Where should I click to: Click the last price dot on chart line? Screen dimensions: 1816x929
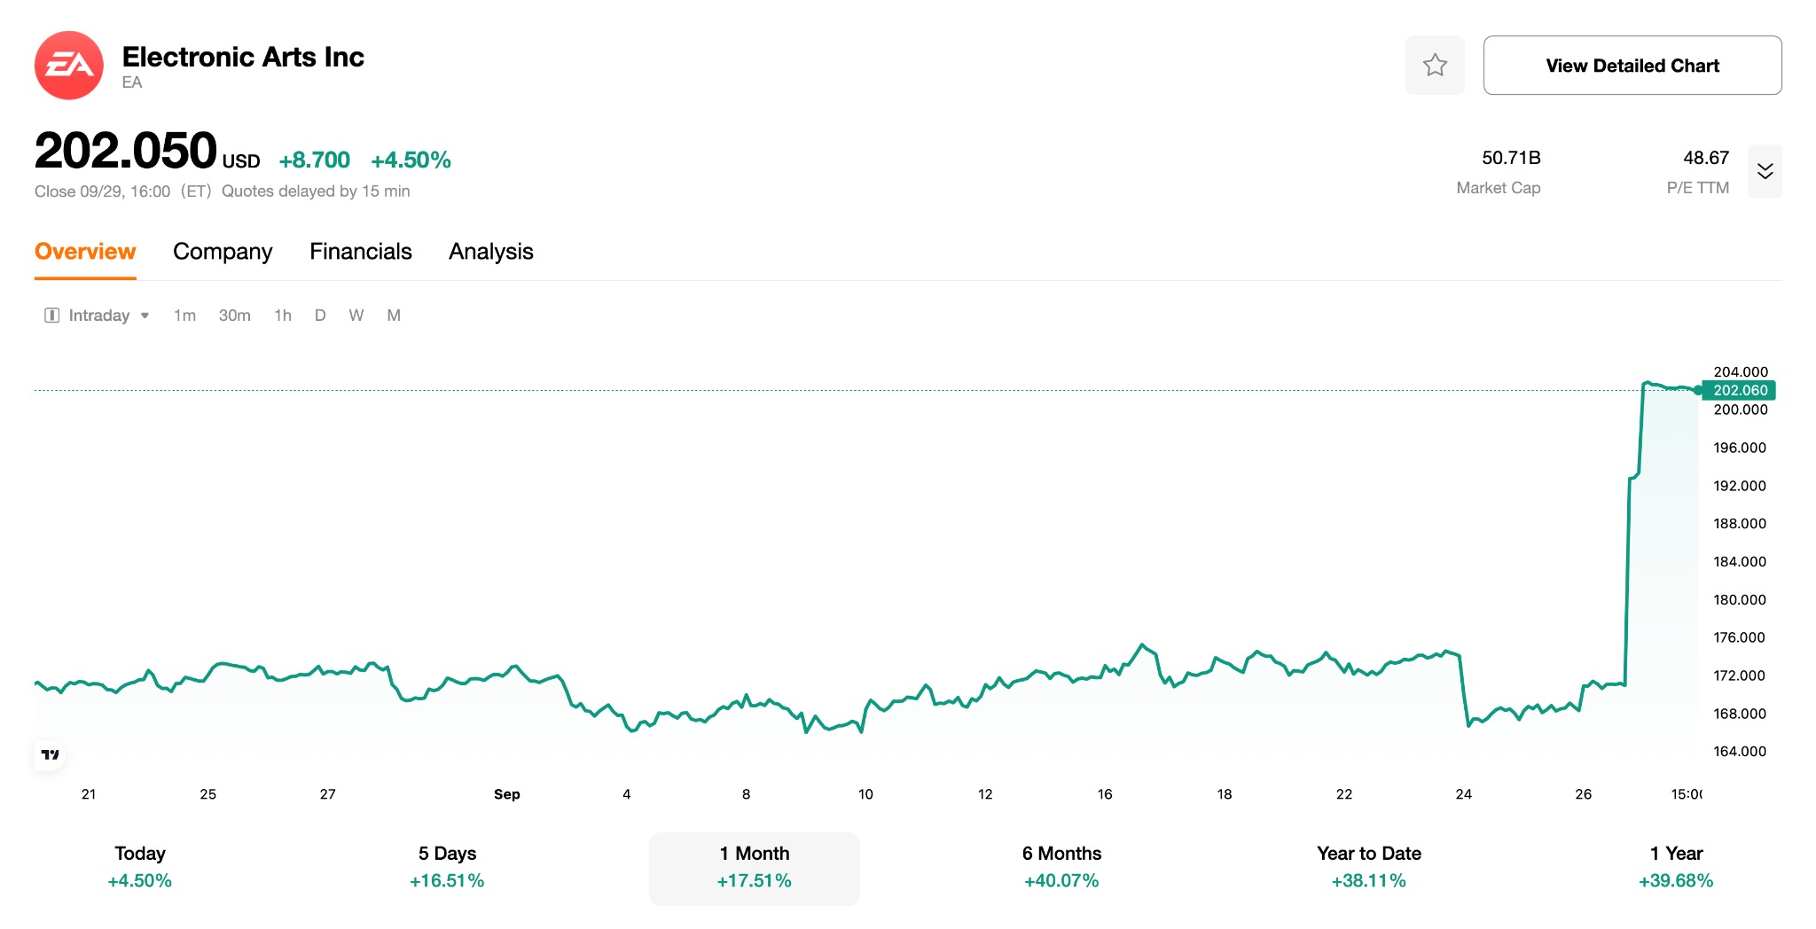1698,390
